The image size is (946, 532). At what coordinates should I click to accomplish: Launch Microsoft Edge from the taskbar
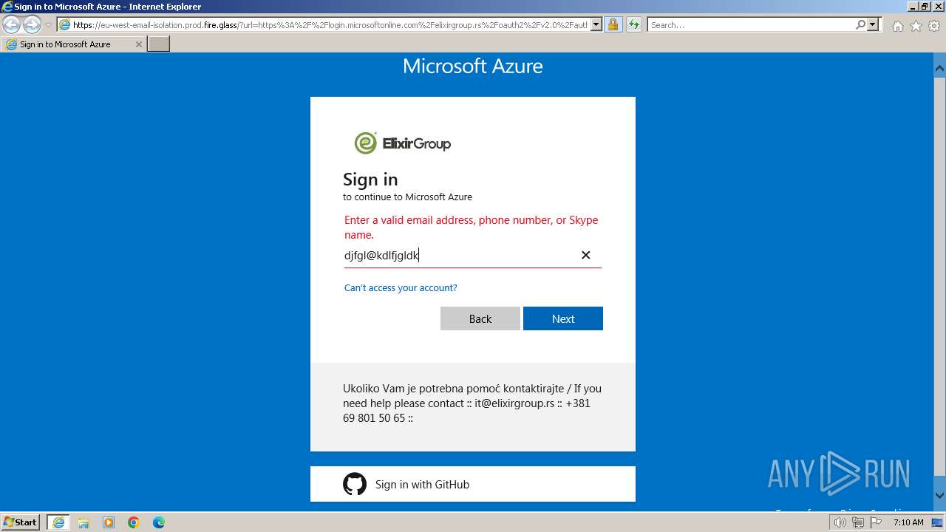coord(159,522)
